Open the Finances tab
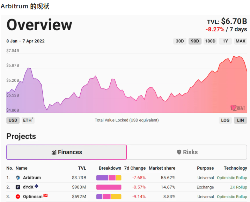250x202 pixels. (x=66, y=152)
